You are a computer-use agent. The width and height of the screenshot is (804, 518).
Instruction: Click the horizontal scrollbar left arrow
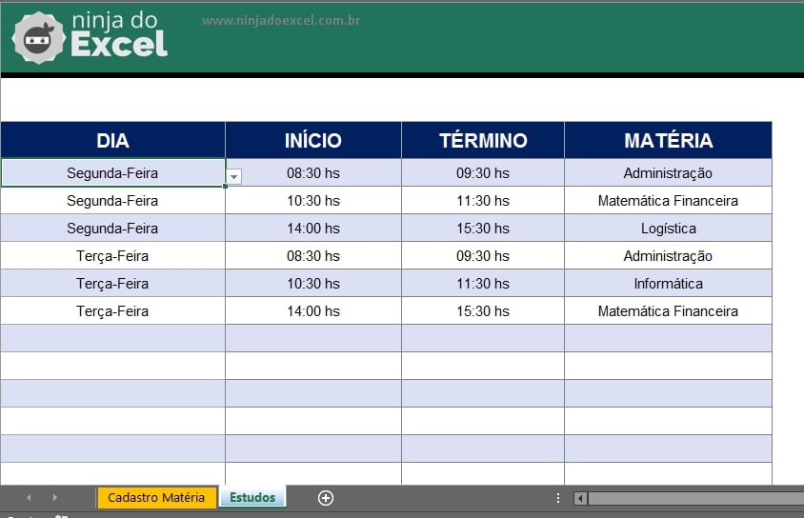point(580,498)
